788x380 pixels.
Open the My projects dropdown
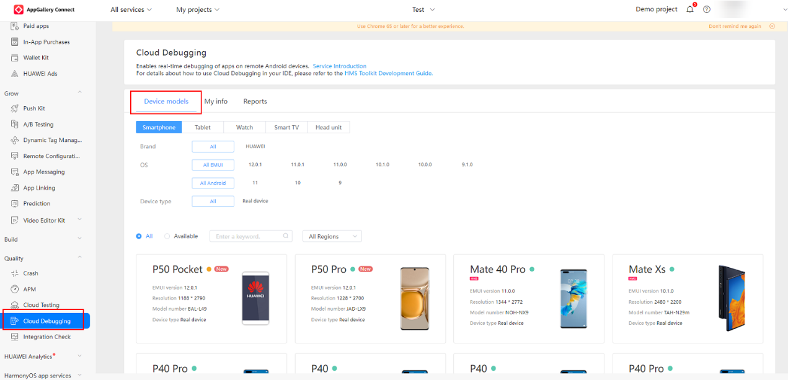(x=198, y=9)
